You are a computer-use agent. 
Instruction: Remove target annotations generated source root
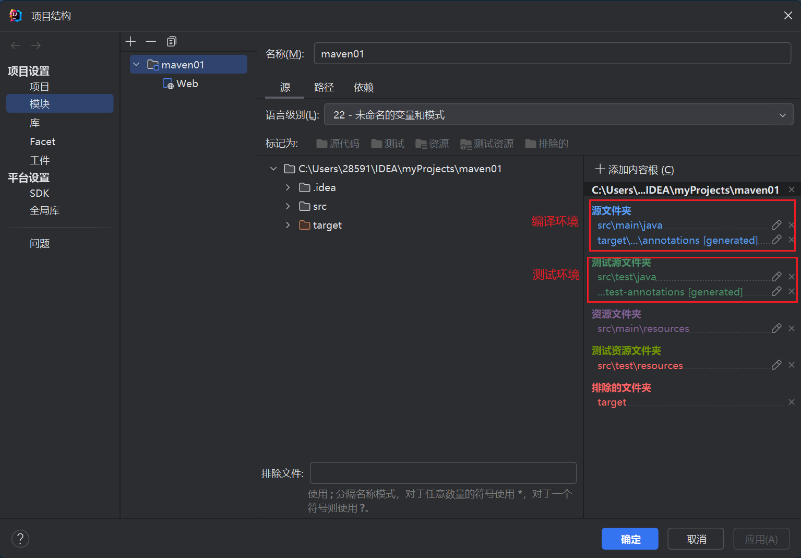point(792,240)
